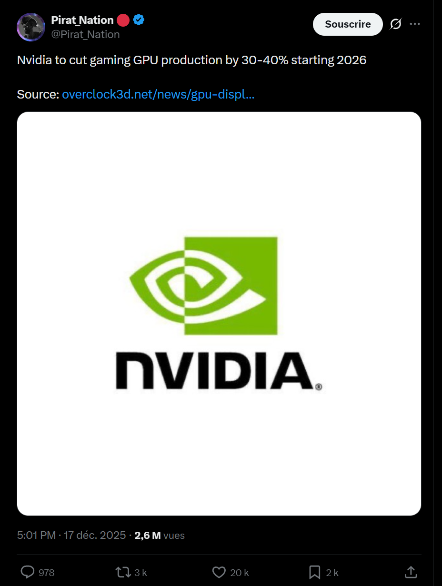Image resolution: width=442 pixels, height=586 pixels.
Task: Click the blue verified checkmark badge
Action: (x=139, y=20)
